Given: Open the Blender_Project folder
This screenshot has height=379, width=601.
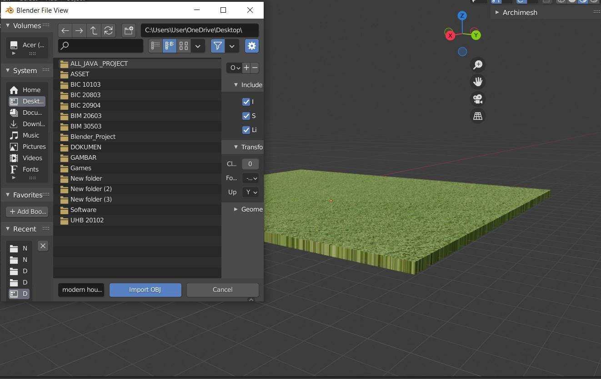Looking at the screenshot, I should coord(93,137).
